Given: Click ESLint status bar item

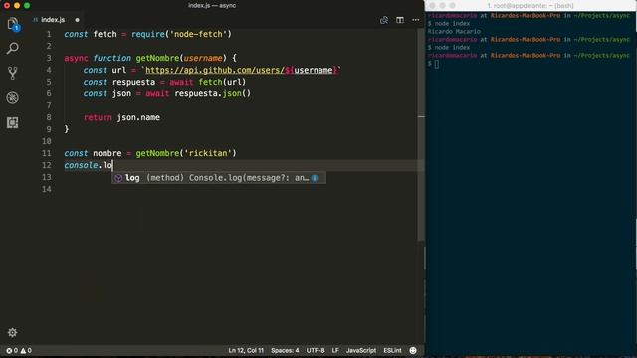Looking at the screenshot, I should [392, 350].
